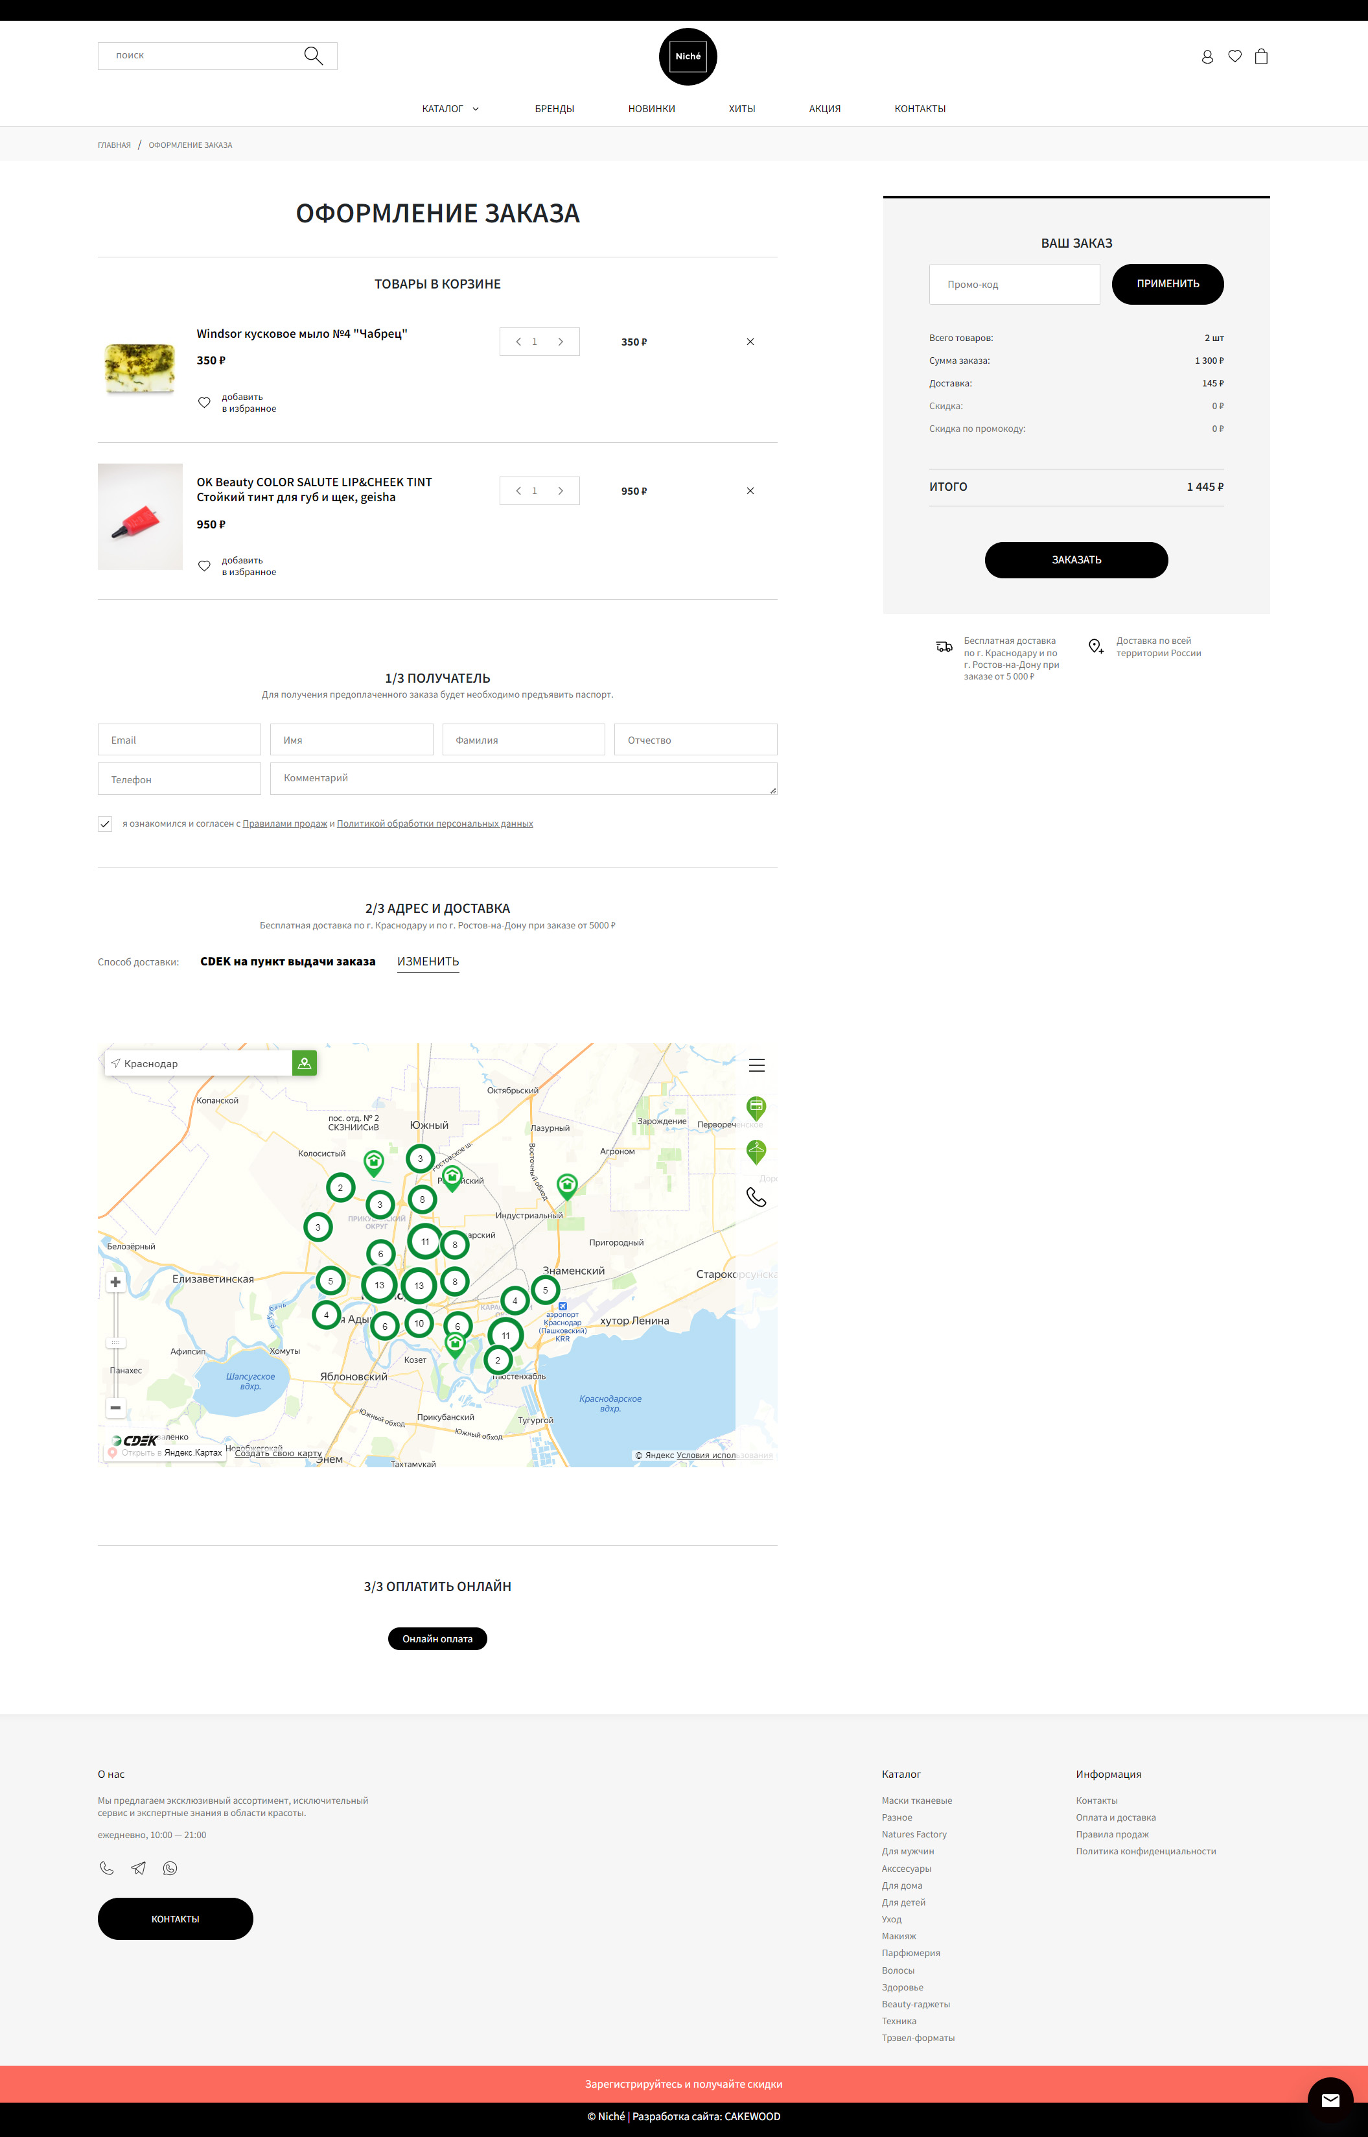This screenshot has width=1368, height=2137.
Task: Click the mail chat bubble icon
Action: tap(1329, 2101)
